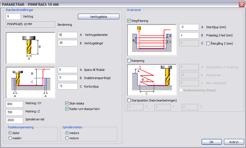Click the Benämning name field
This screenshot has width=246, height=148.
[31, 24]
